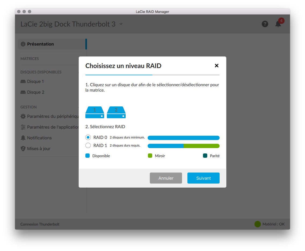Screen dimensions: 305x251
Task: Click the drive icon beside Disque 2
Action: tap(23, 92)
